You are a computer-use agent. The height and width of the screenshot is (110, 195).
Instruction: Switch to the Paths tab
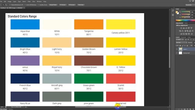point(189,37)
